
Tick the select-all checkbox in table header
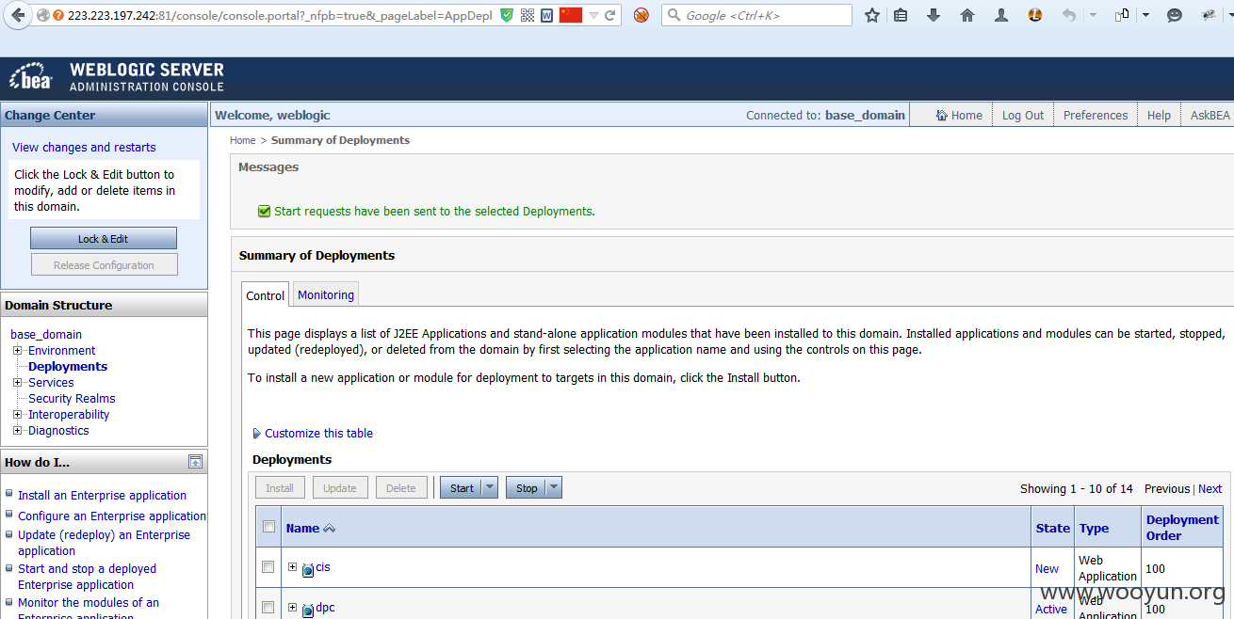[x=268, y=527]
